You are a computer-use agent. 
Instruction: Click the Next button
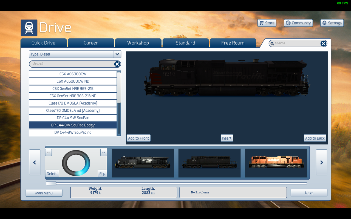(309, 193)
